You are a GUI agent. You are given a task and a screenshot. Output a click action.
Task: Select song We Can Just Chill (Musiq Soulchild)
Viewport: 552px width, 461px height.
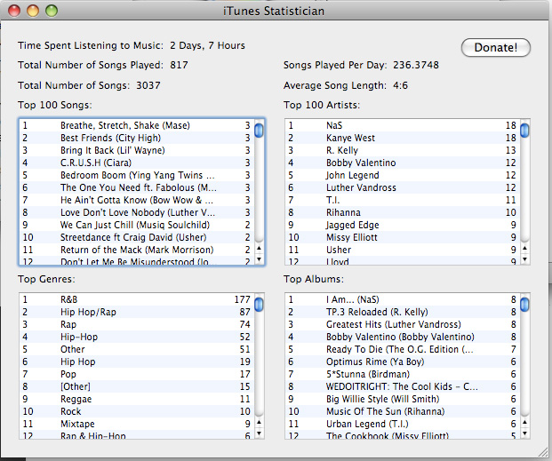click(137, 225)
